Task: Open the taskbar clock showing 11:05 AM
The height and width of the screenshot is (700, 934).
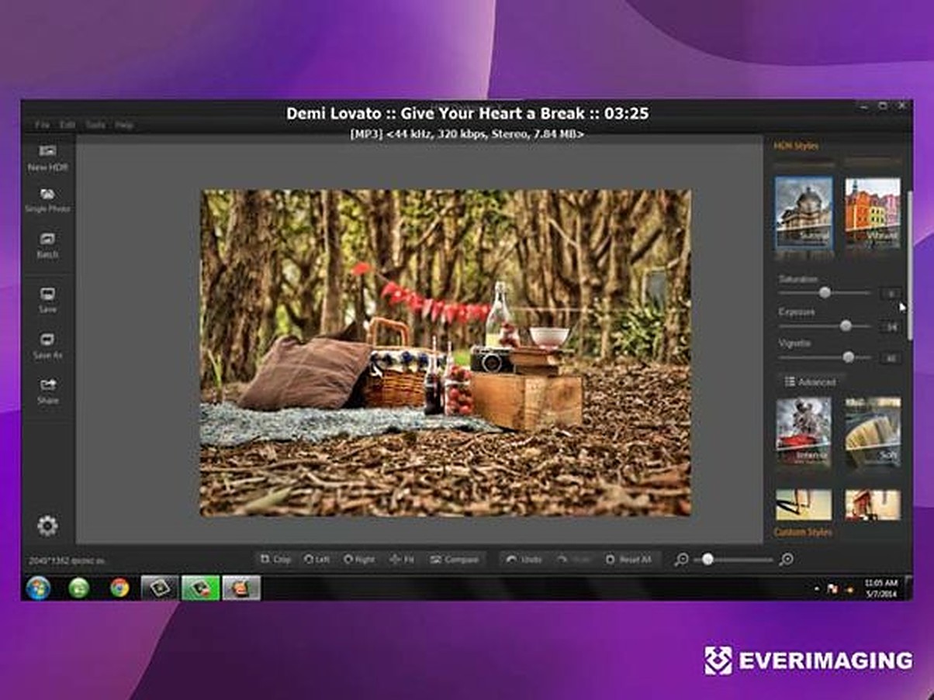Action: pyautogui.click(x=880, y=588)
